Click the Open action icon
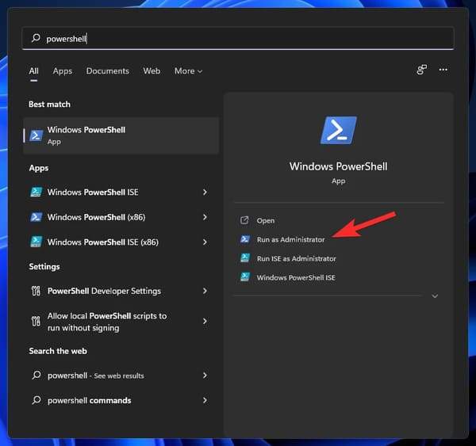Image resolution: width=476 pixels, height=446 pixels. [x=244, y=220]
